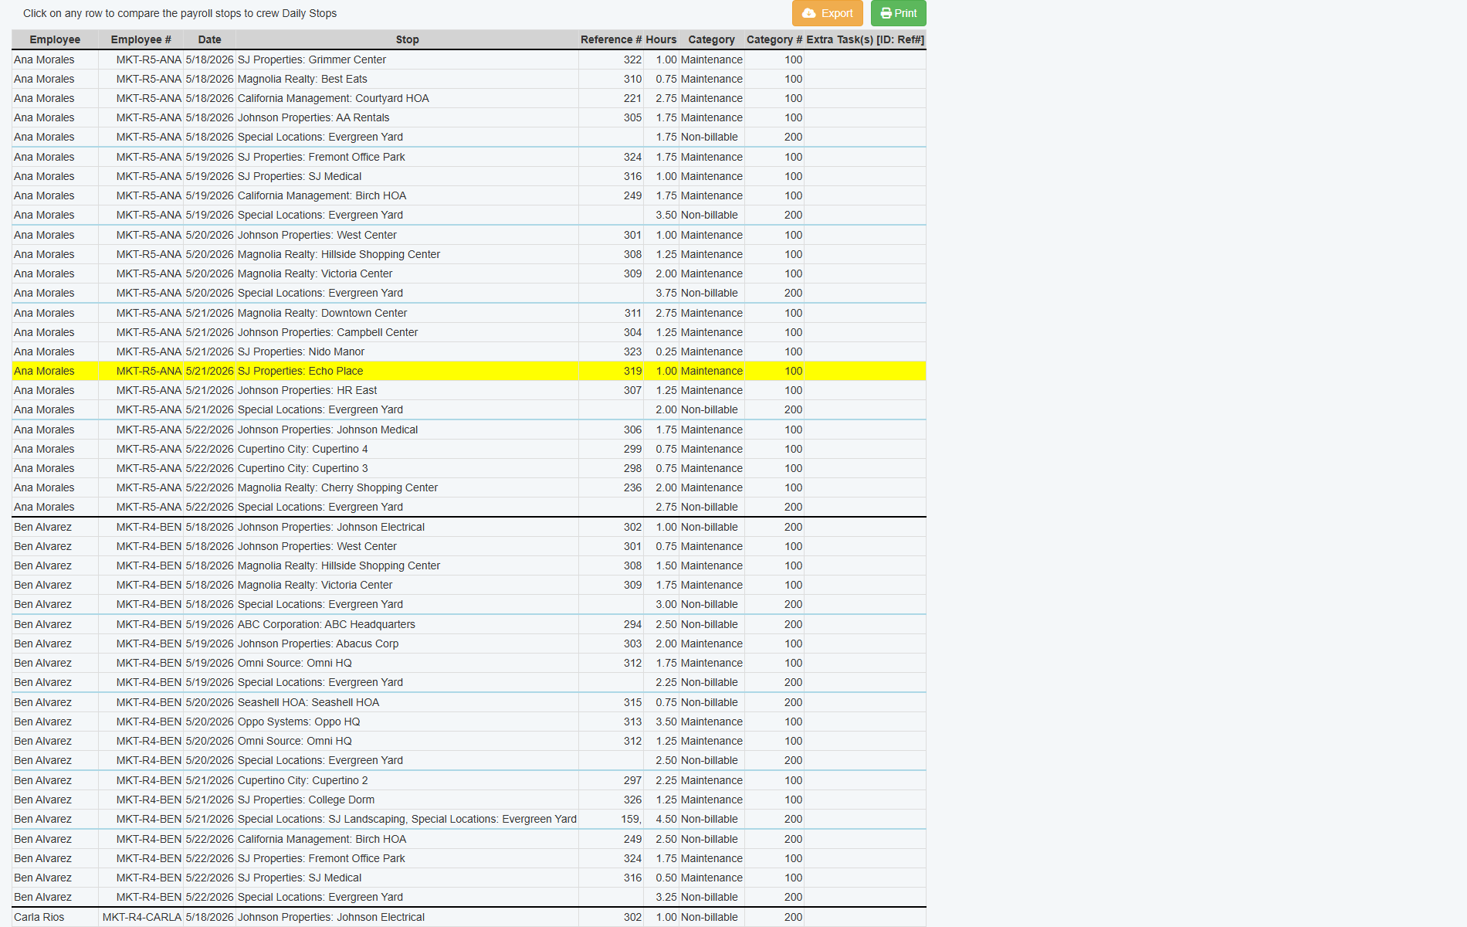Click Ana's 5/18/2026 Evergreen Yard row
Screen dimensions: 1467x927
point(469,137)
